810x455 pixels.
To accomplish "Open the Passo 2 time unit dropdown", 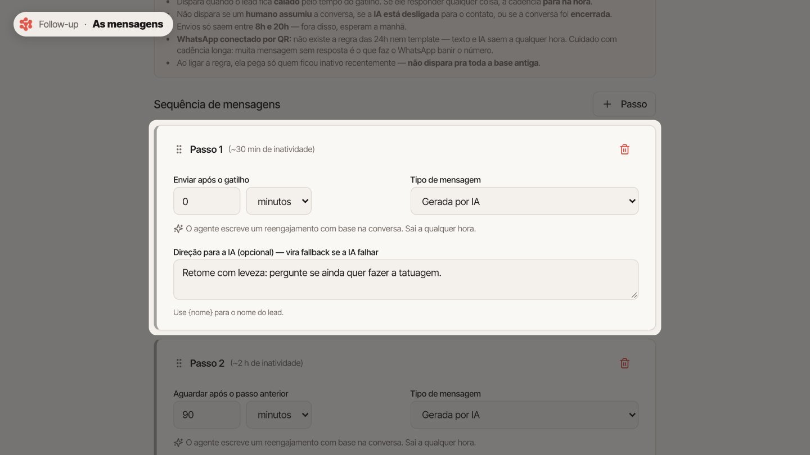I will 278,415.
